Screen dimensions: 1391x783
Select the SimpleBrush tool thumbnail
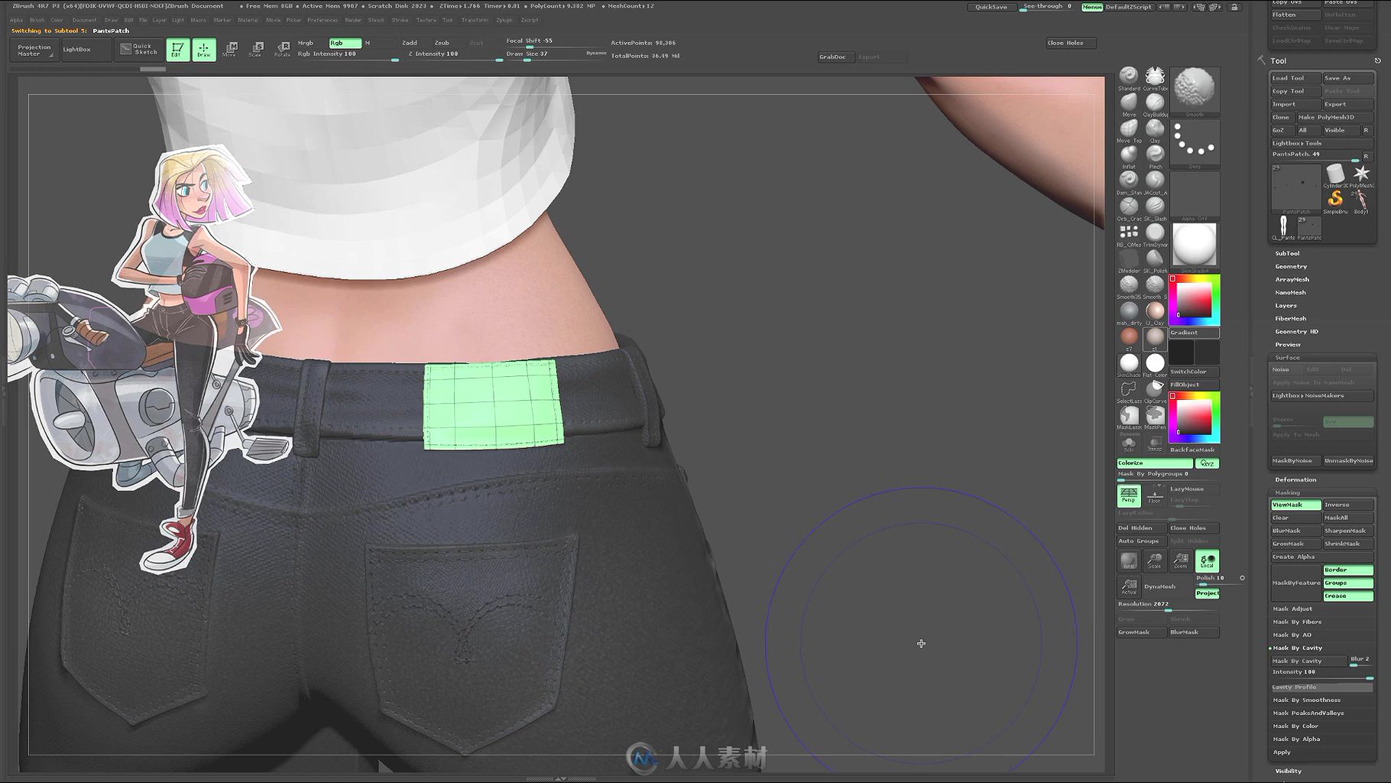1335,202
